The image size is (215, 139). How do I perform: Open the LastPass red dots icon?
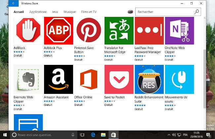[x=149, y=30]
